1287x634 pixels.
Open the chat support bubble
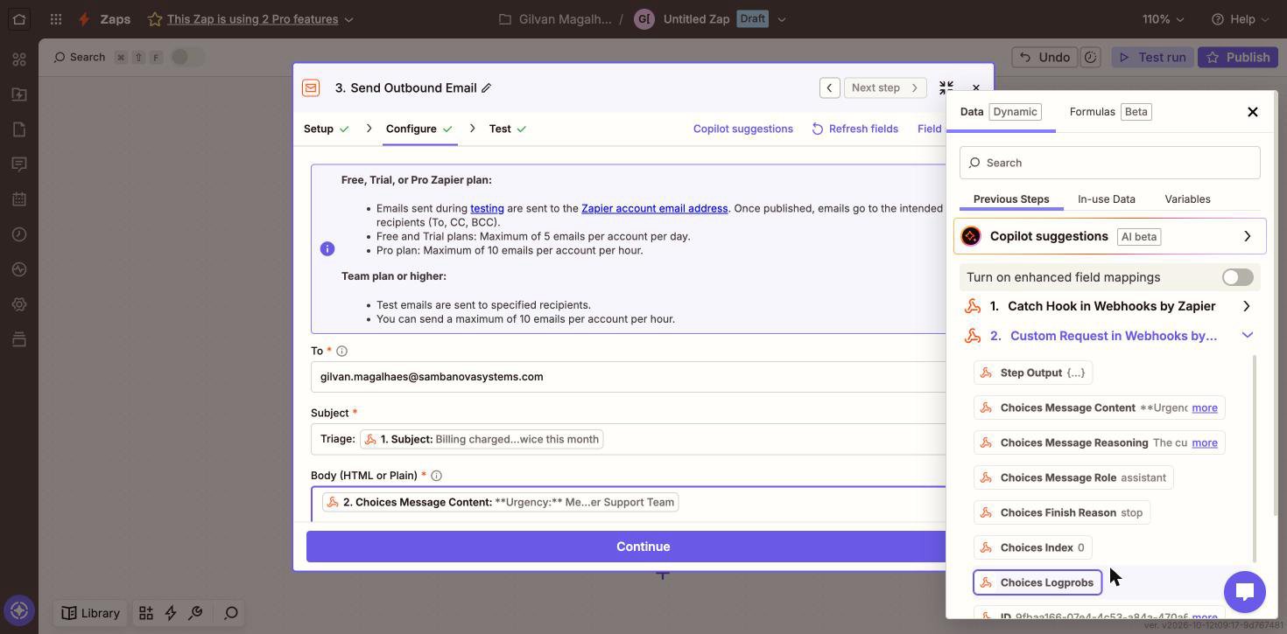tap(1245, 592)
